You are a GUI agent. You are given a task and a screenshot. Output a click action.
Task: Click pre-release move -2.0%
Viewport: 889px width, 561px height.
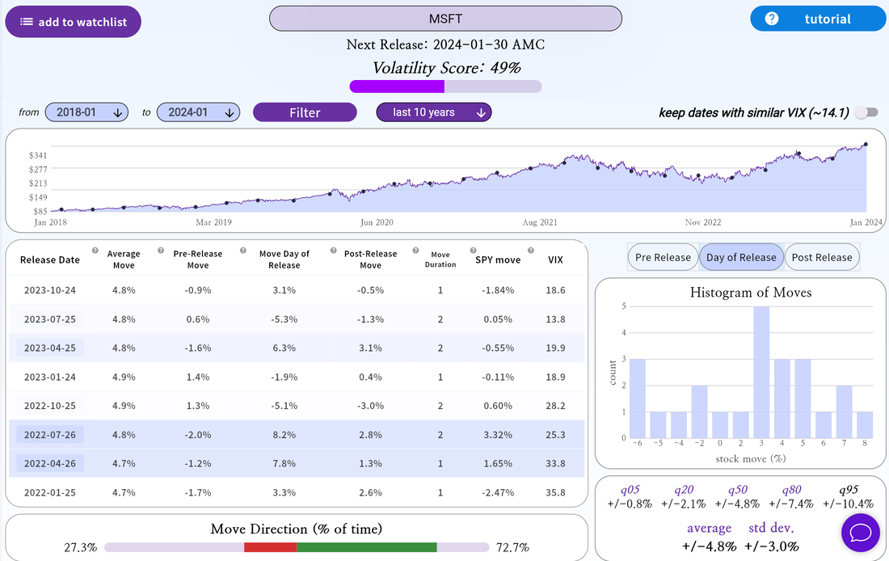click(198, 435)
